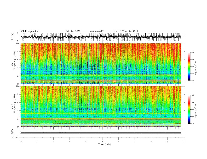Viewport: 207px width, 159px height.
Task: Click time axis tick label "4"
Action: click(86, 142)
